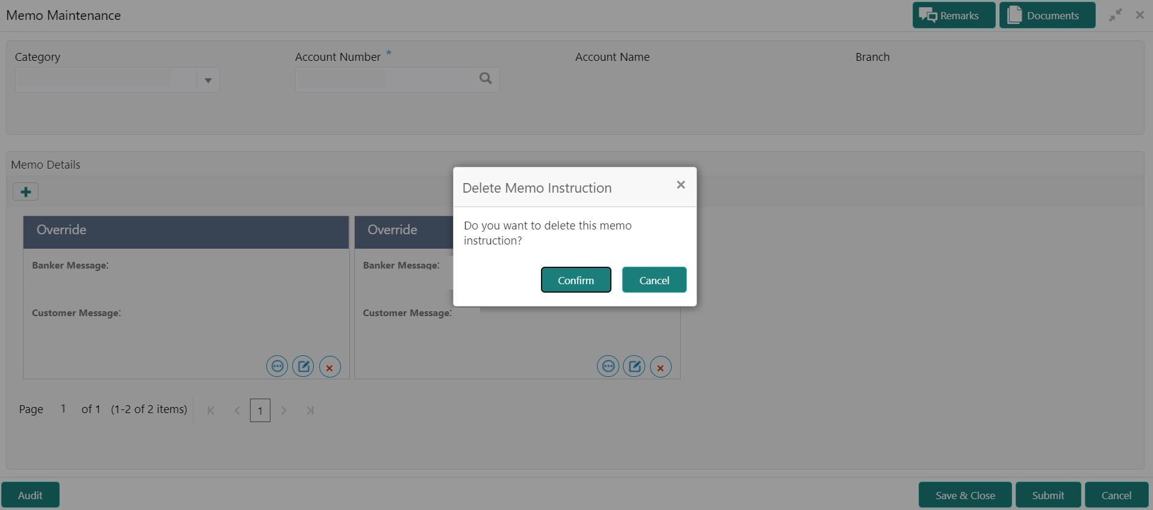Screen dimensions: 1153x510
Task: Add a new memo with the plus icon
Action: click(25, 192)
